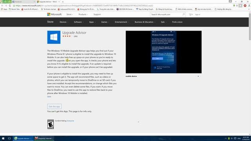Click the browser forward arrow
Screen dimensions: 251x141
[6, 5]
